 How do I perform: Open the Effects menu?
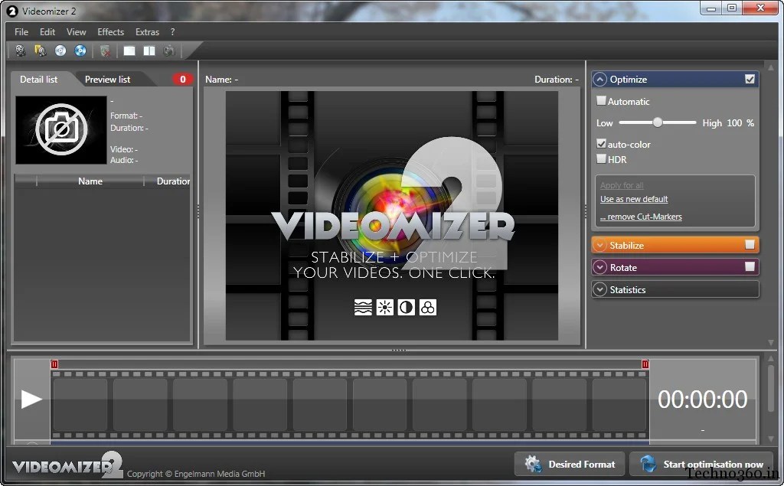110,31
